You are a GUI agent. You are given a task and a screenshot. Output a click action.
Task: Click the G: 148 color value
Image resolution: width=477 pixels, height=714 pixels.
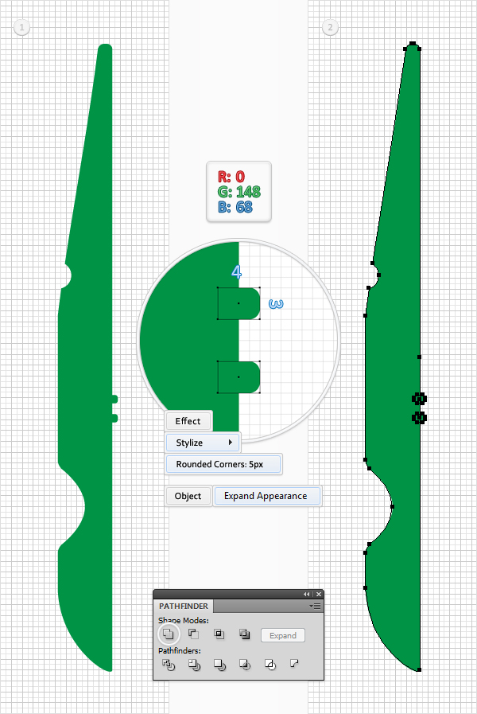tap(238, 192)
